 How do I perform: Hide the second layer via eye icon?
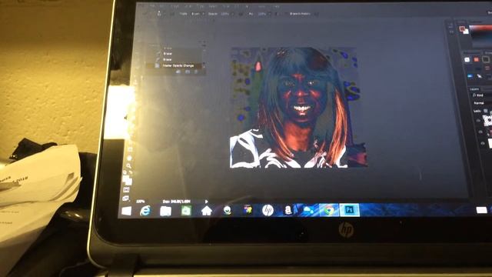coord(480,132)
